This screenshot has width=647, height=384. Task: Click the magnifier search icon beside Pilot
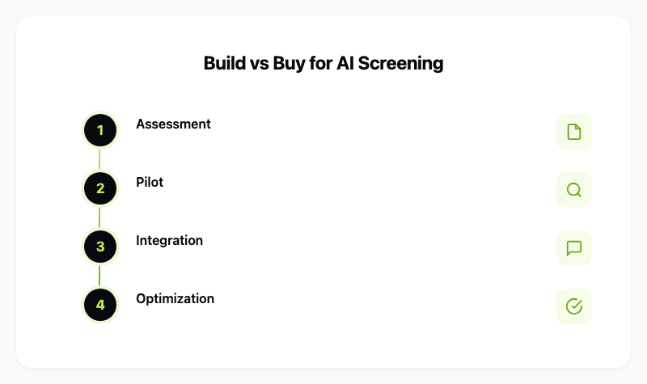click(x=574, y=190)
